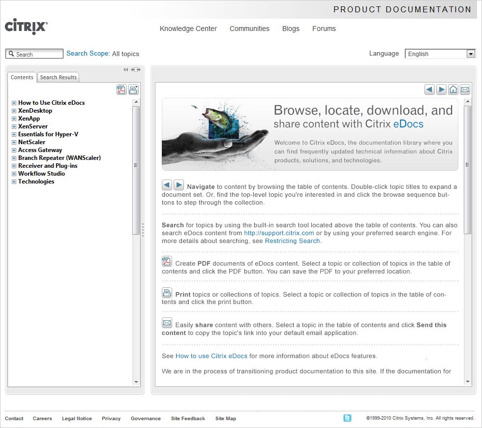
Task: Open the http://support.citrix.com link
Action: [279, 233]
